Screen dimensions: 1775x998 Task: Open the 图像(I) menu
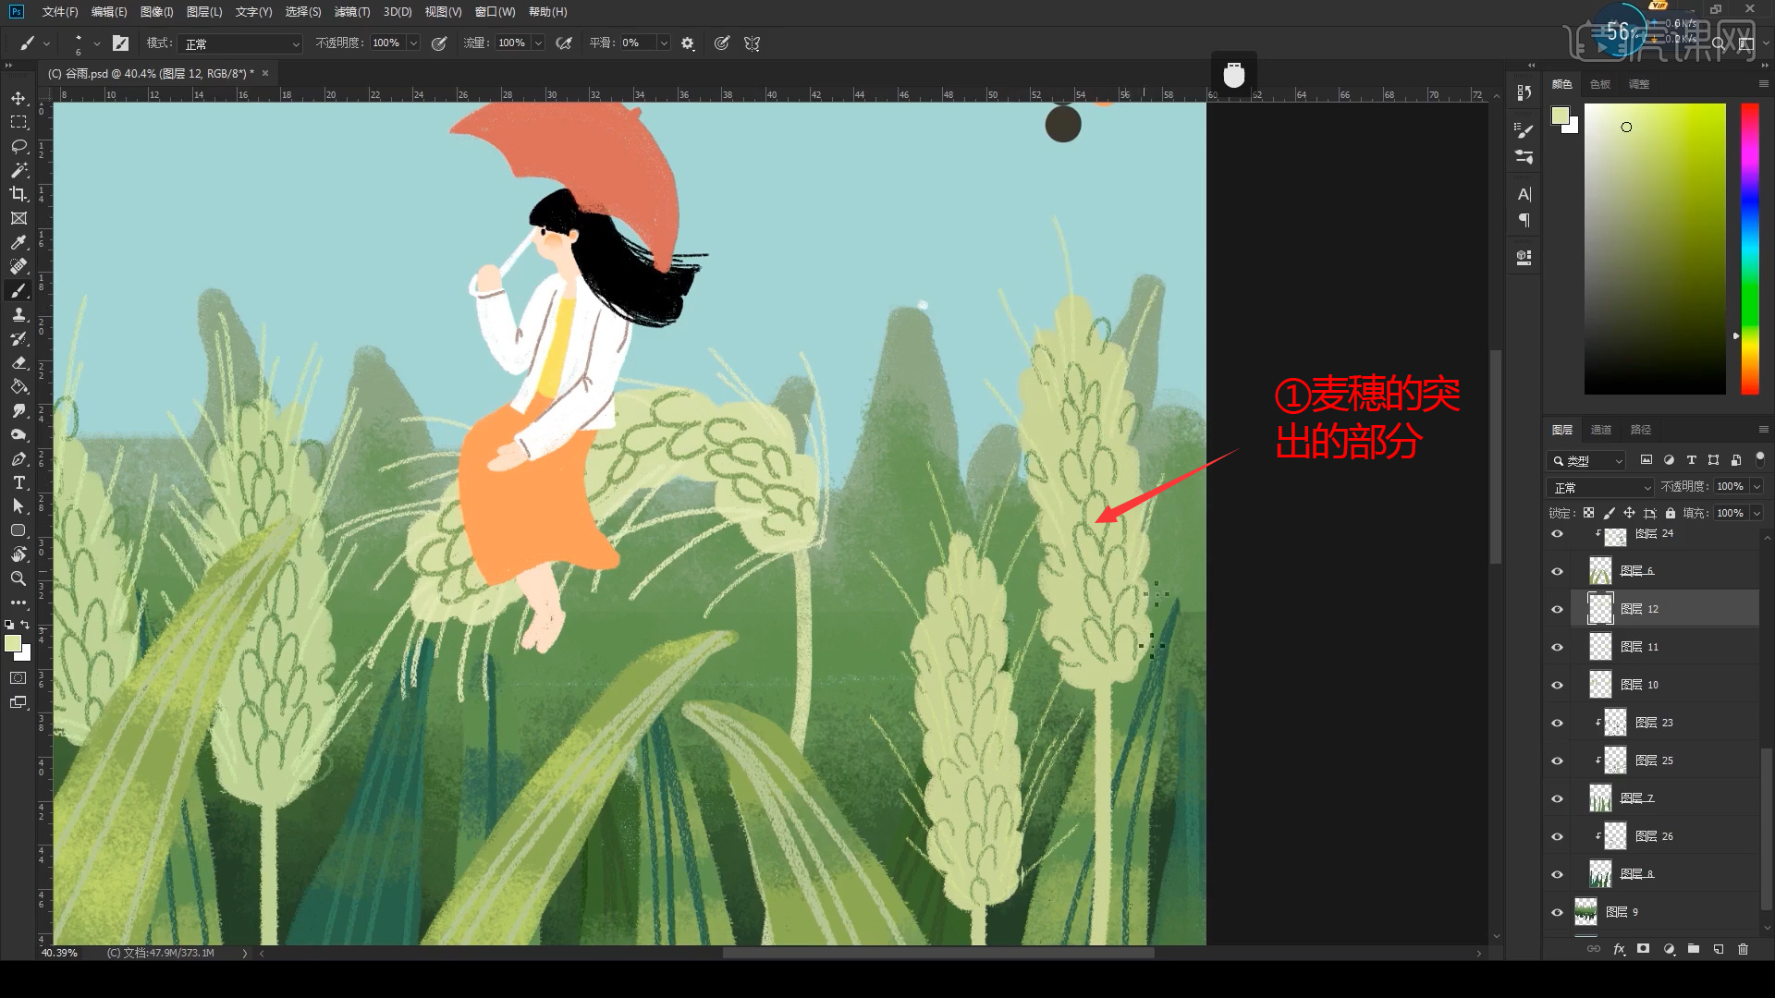156,12
